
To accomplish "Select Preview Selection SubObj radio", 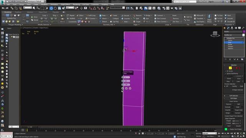I will tap(231, 86).
